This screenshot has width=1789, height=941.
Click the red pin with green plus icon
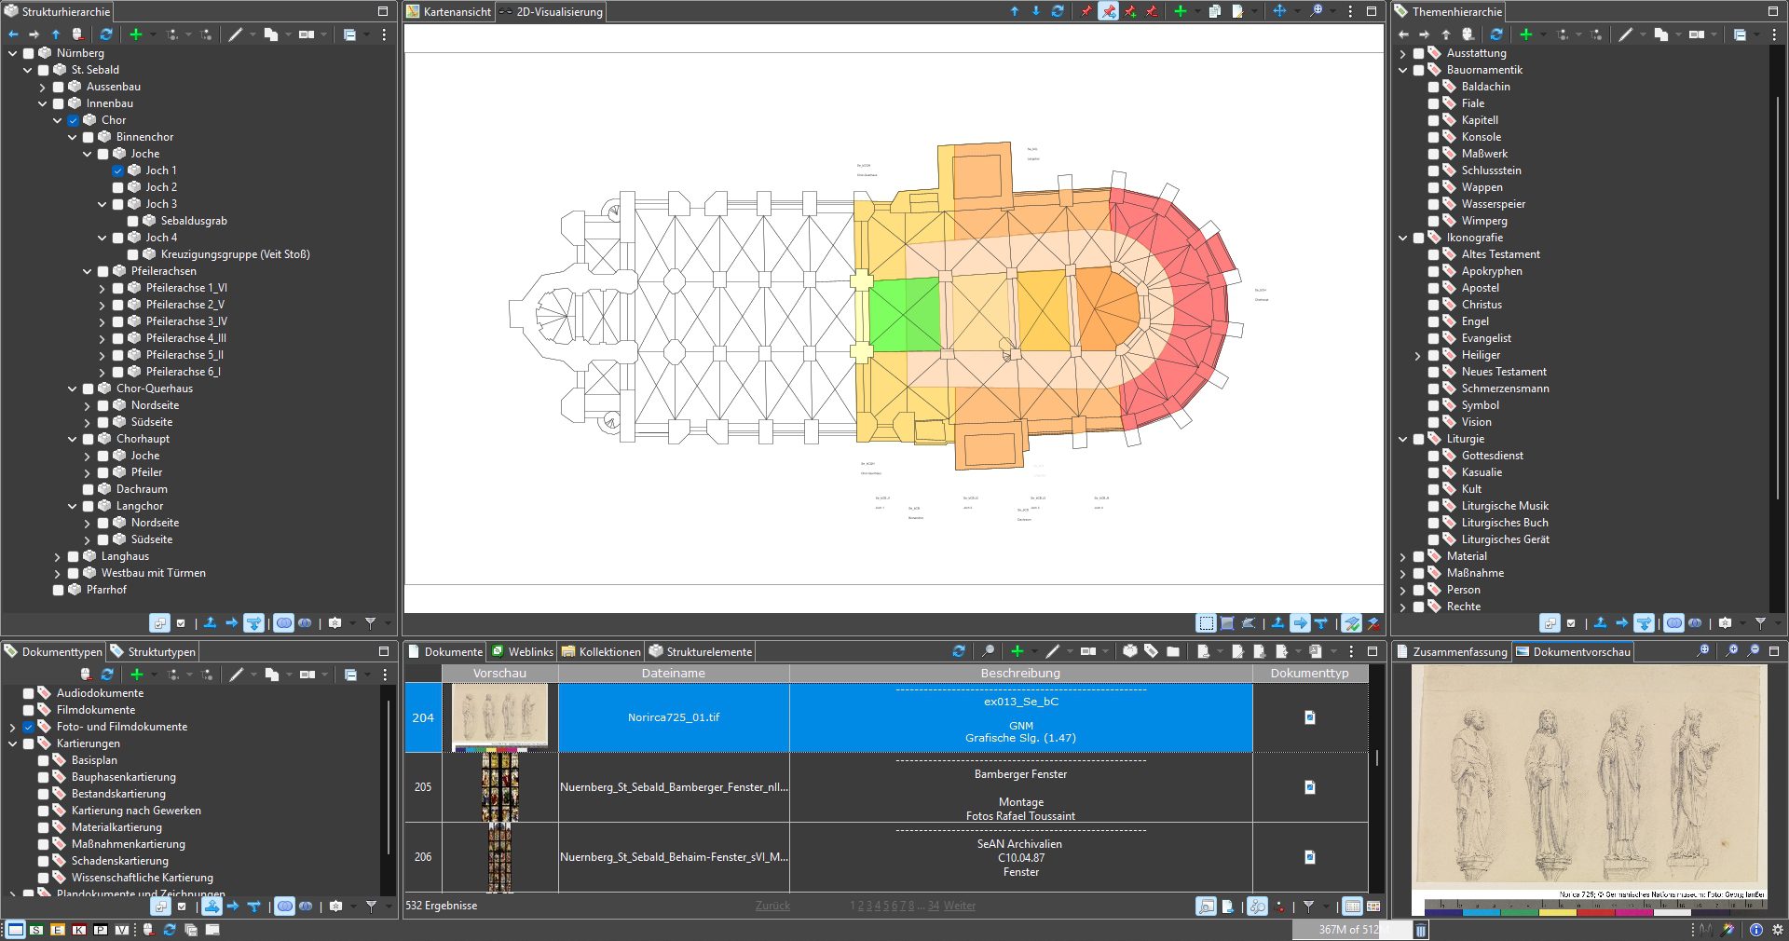[x=1130, y=11]
